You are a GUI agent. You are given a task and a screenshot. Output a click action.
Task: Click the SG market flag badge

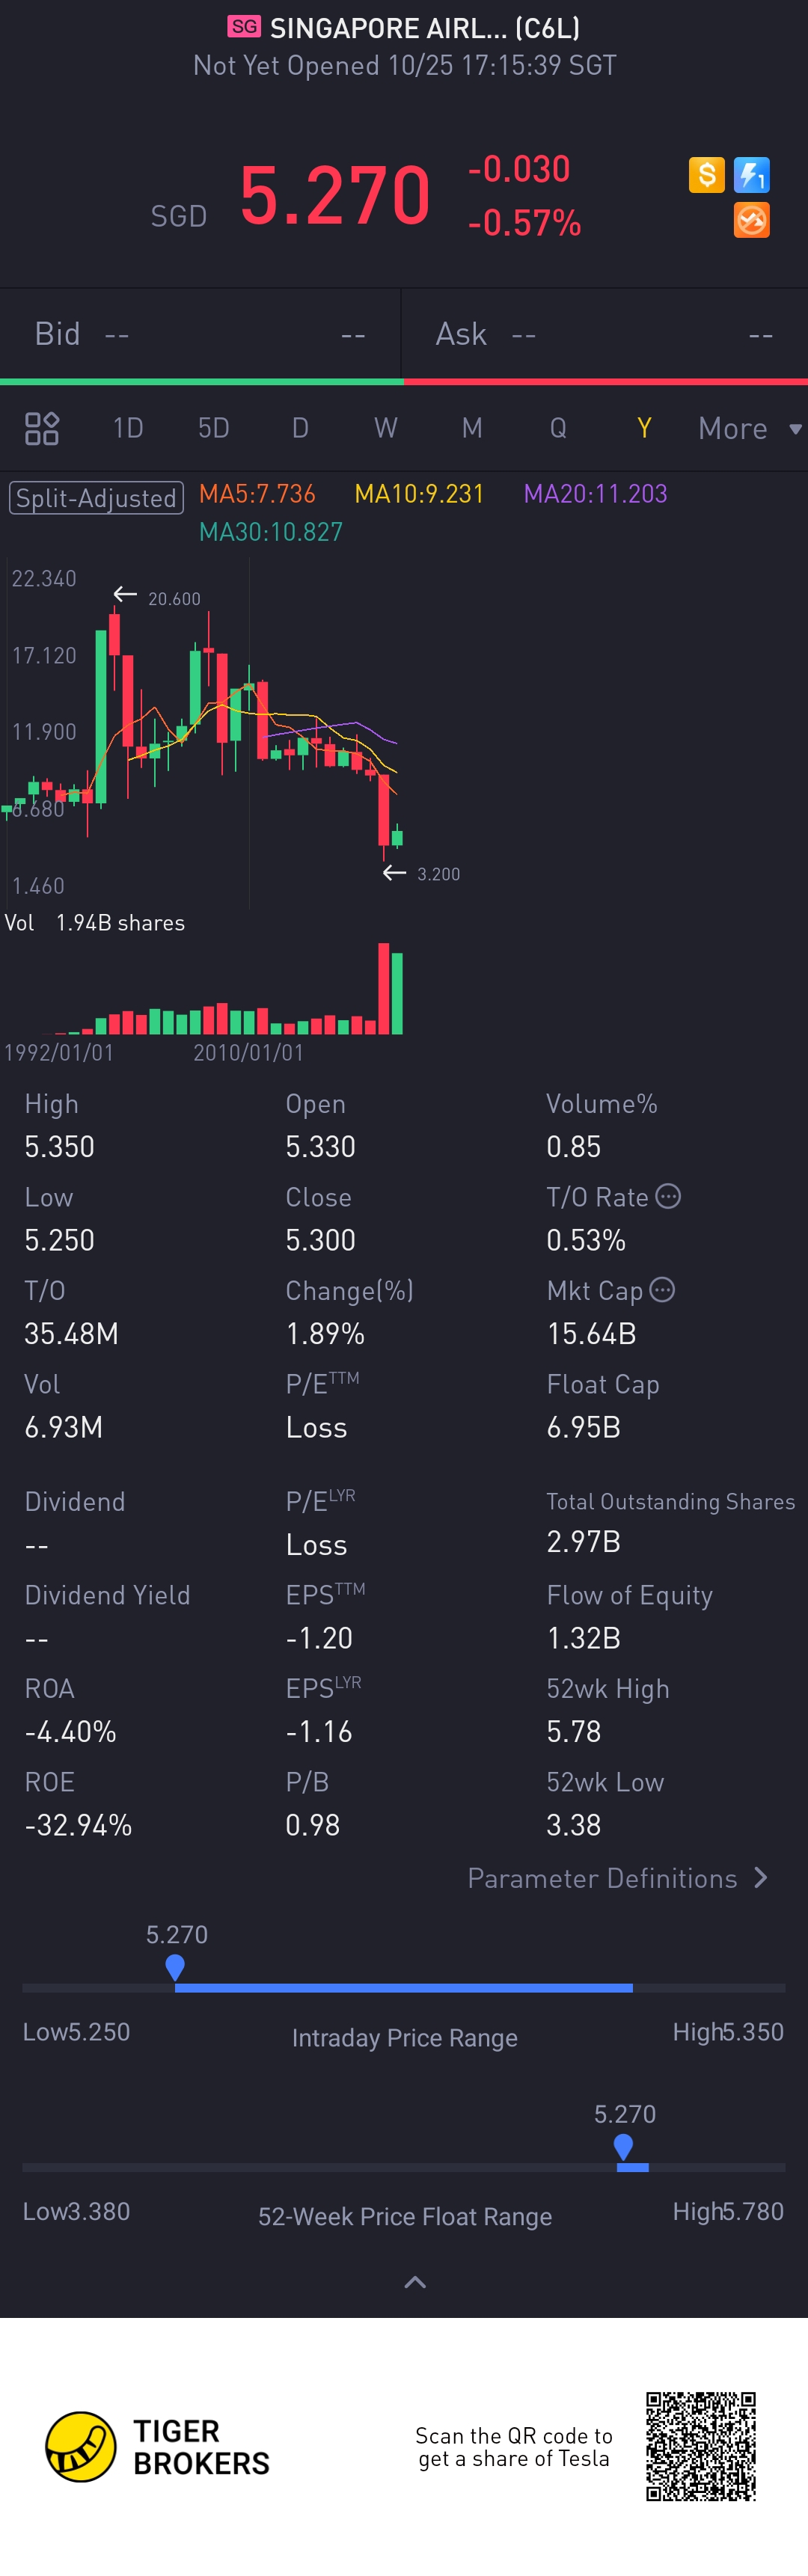(244, 27)
